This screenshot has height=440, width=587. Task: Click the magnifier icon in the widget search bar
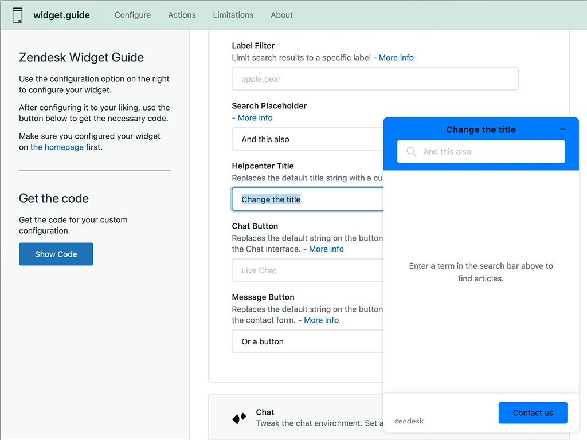(410, 151)
